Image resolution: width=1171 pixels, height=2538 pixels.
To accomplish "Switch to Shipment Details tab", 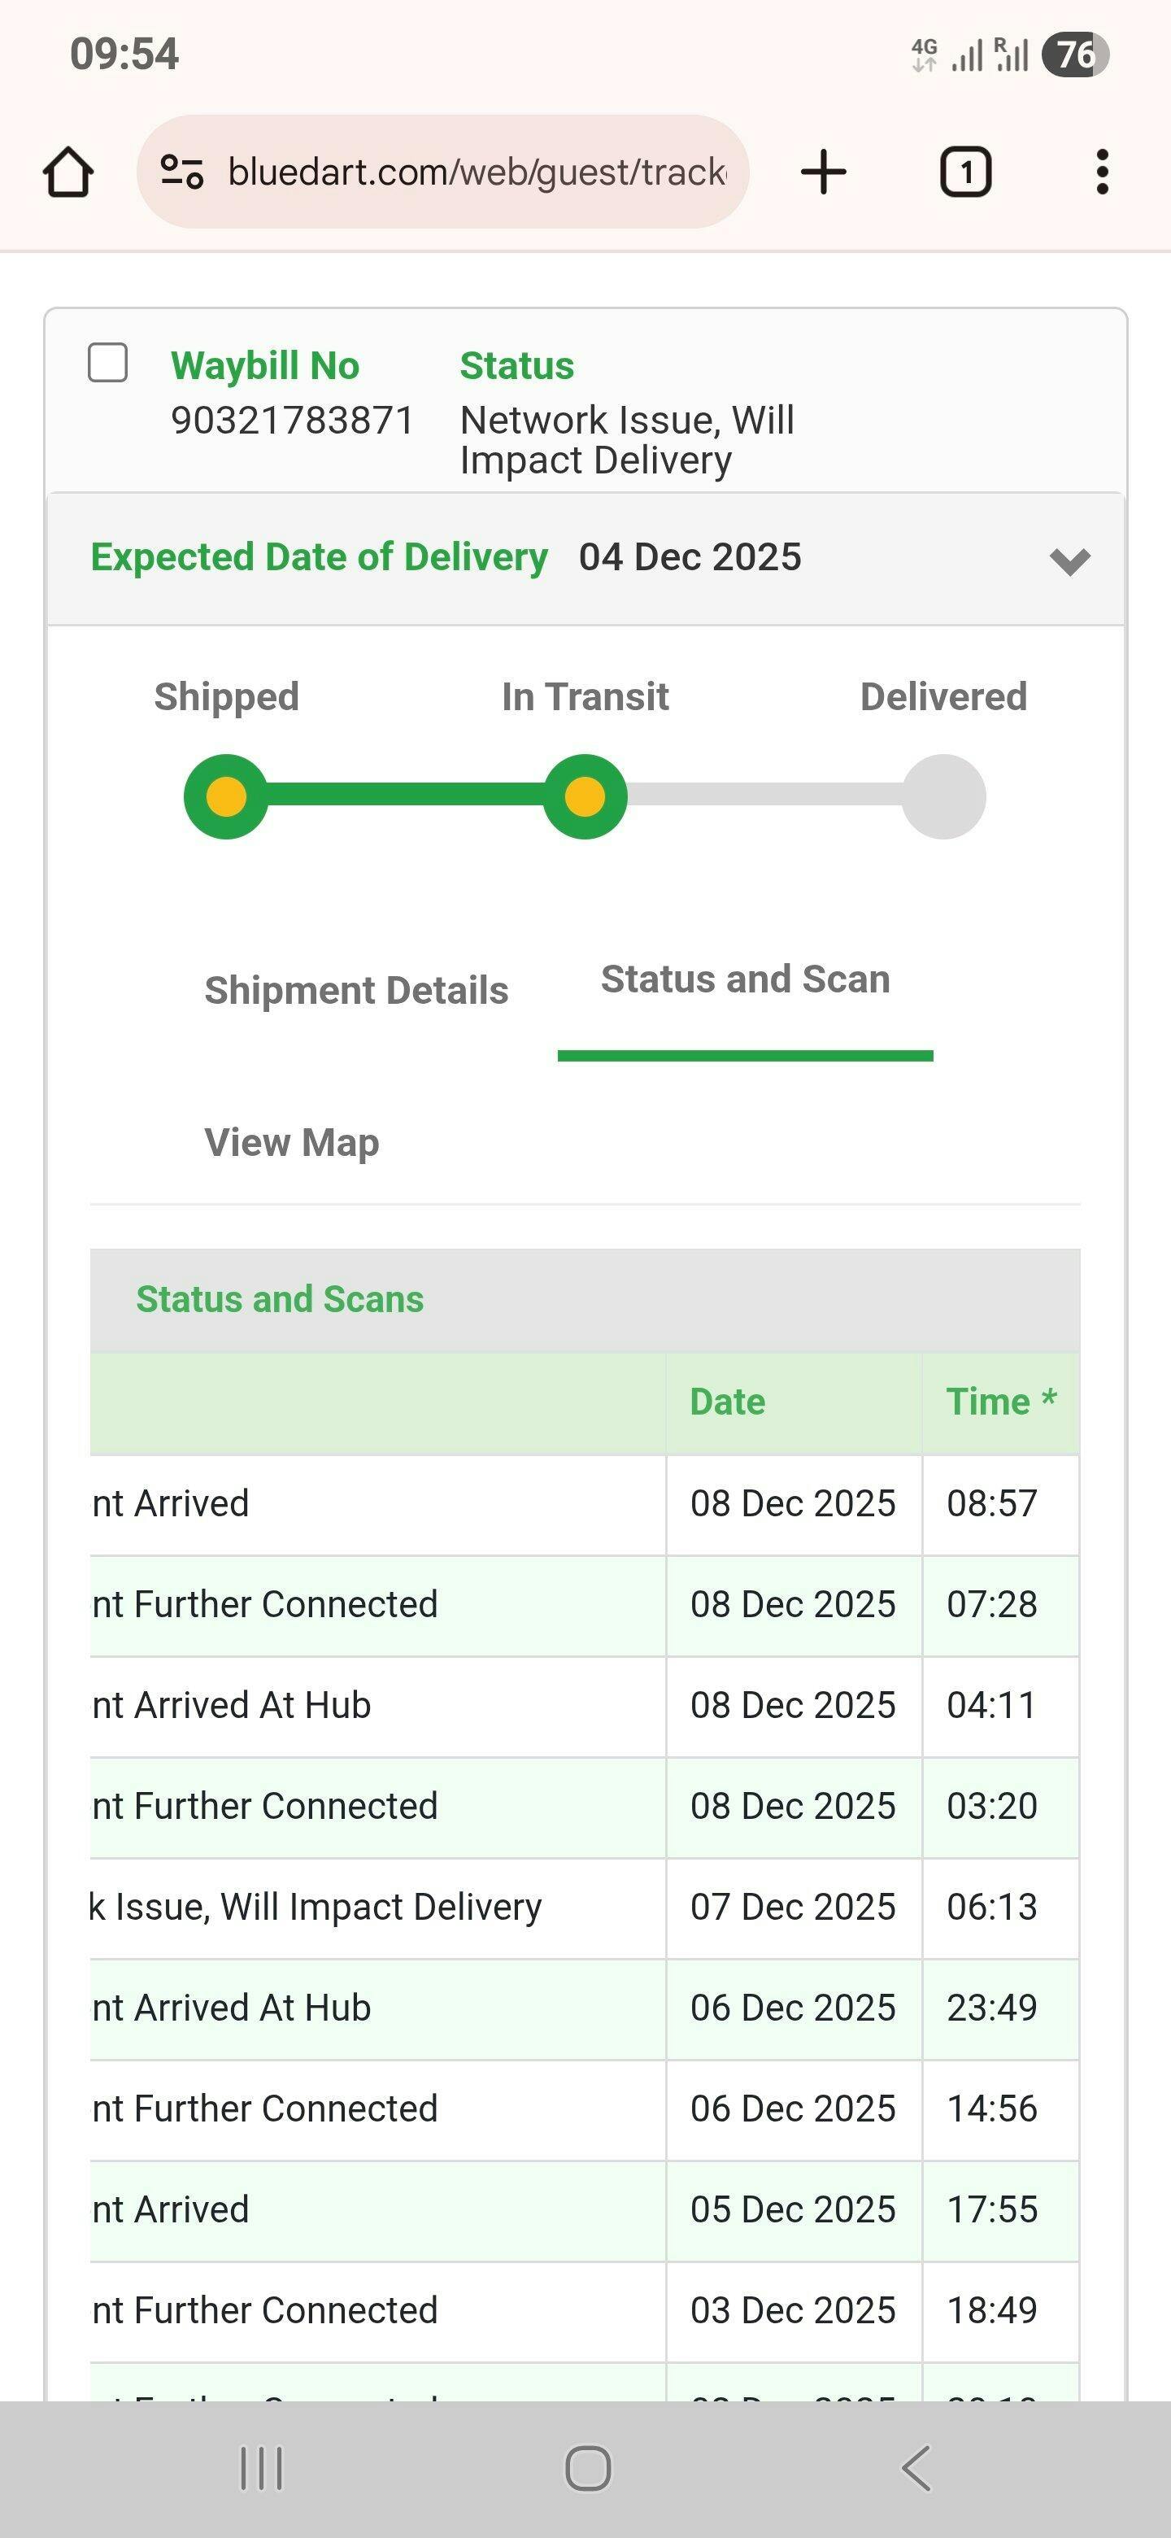I will coord(356,990).
